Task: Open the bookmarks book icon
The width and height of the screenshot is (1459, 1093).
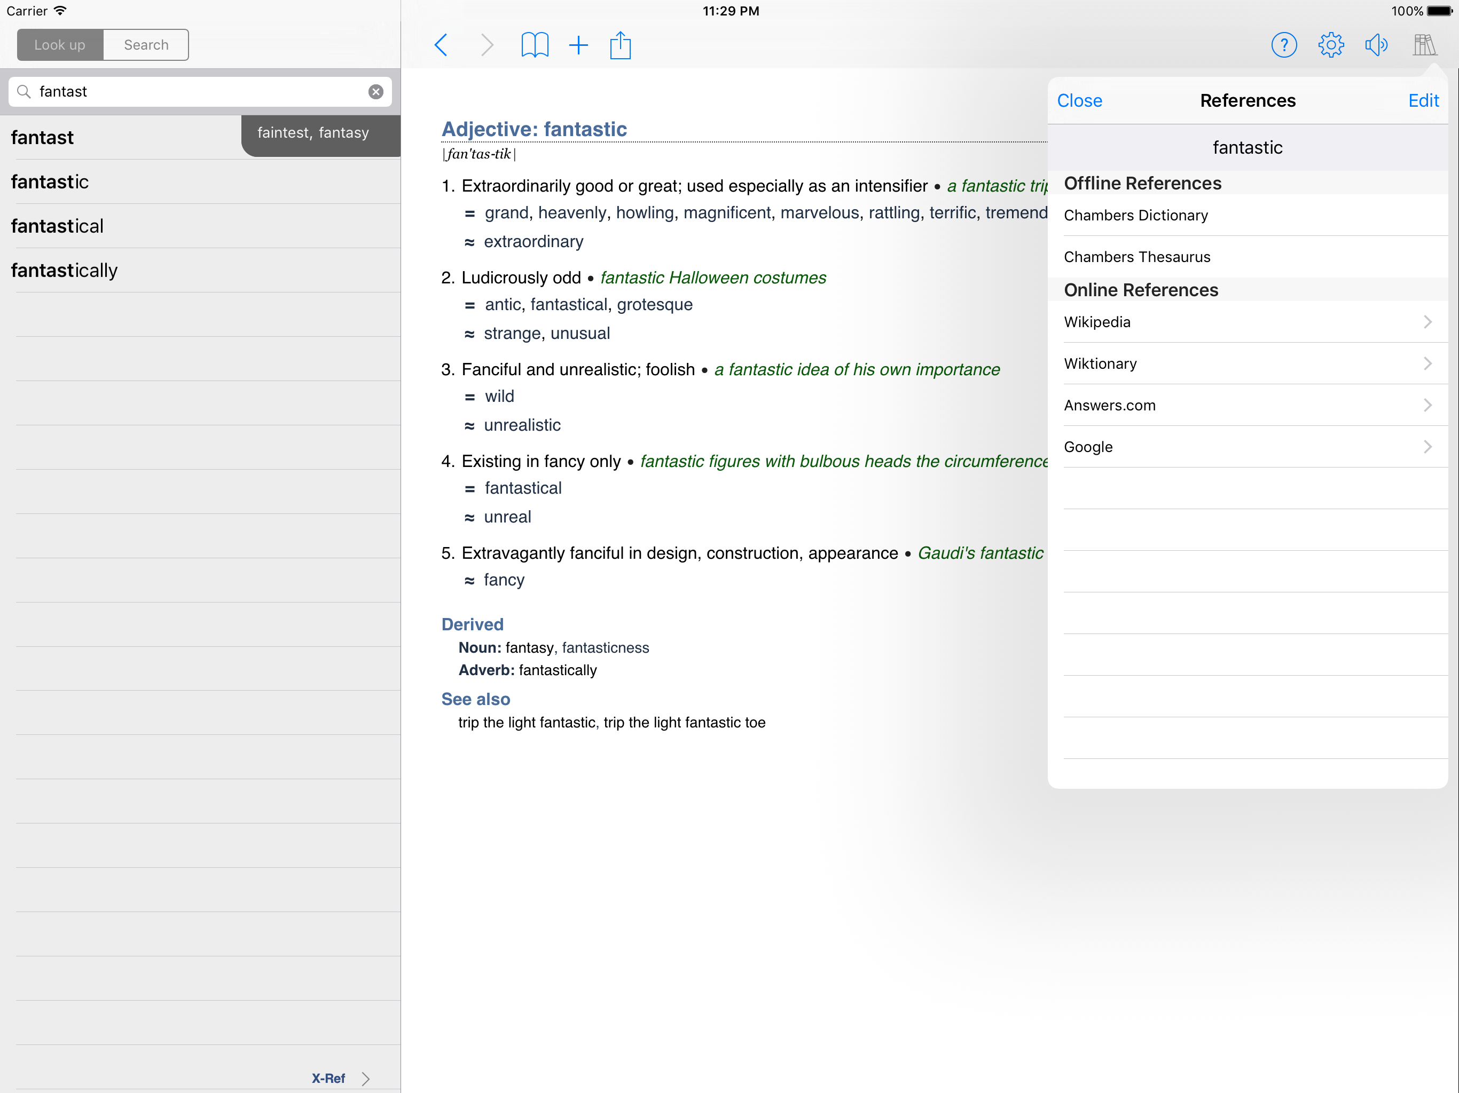Action: point(534,45)
